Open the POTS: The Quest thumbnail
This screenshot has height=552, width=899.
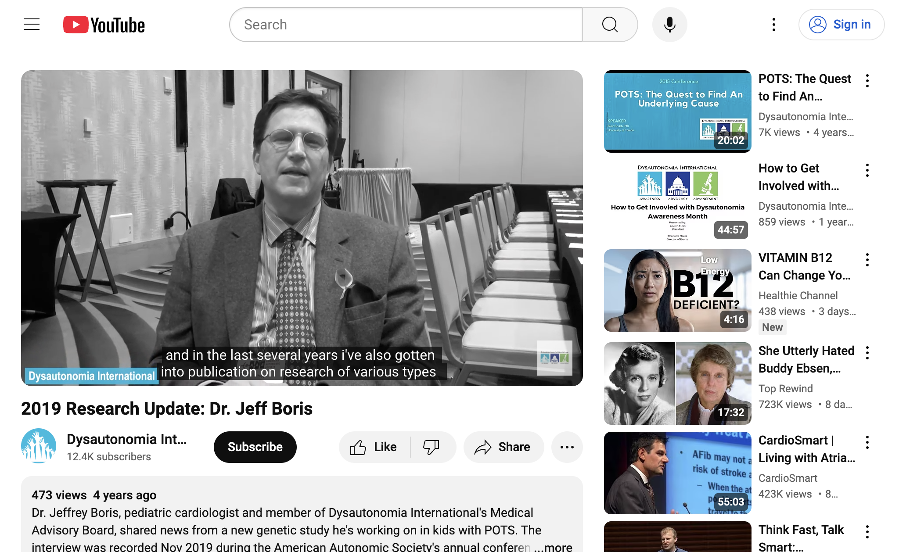click(x=677, y=111)
